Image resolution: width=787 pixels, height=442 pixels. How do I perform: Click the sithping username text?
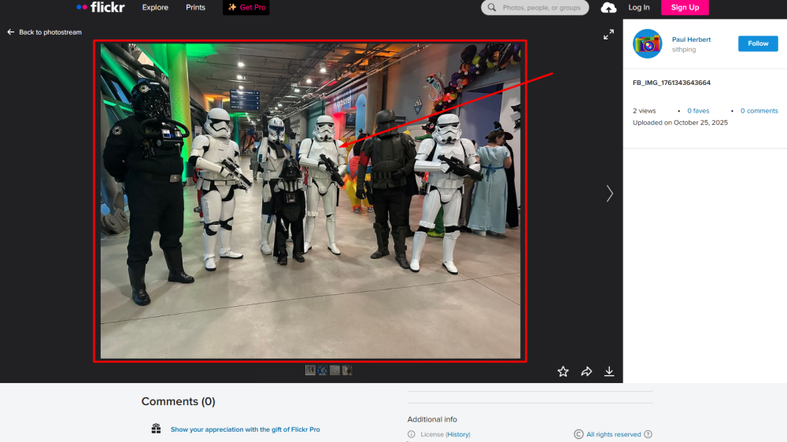(684, 50)
